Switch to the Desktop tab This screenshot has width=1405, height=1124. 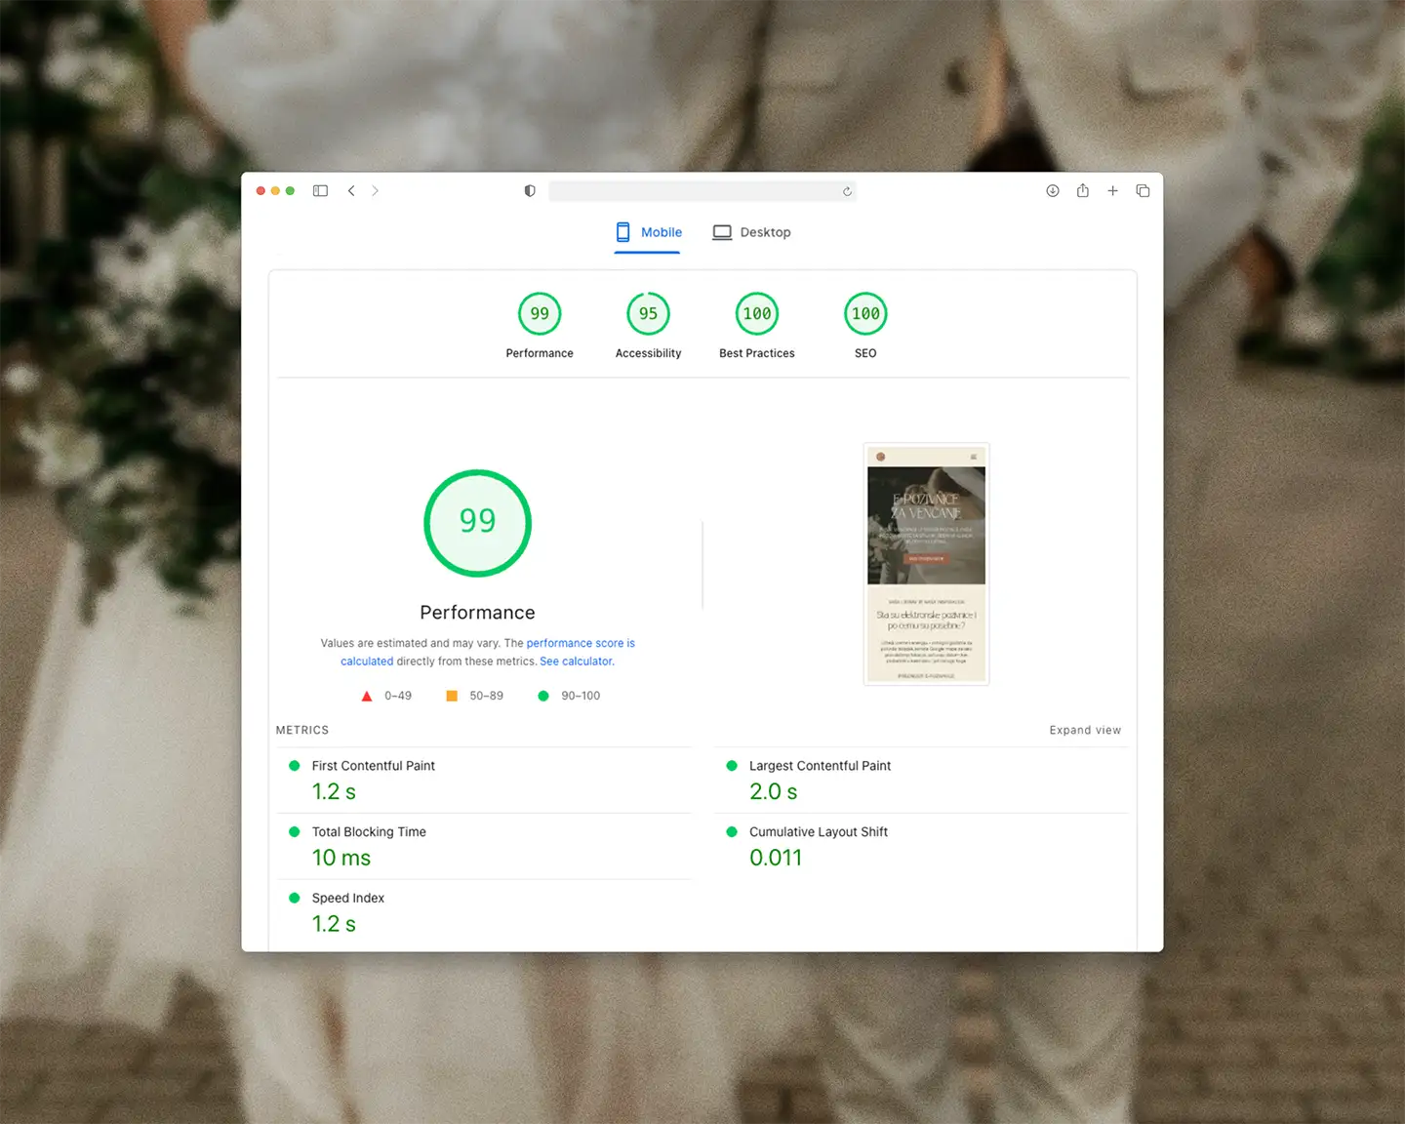[751, 232]
